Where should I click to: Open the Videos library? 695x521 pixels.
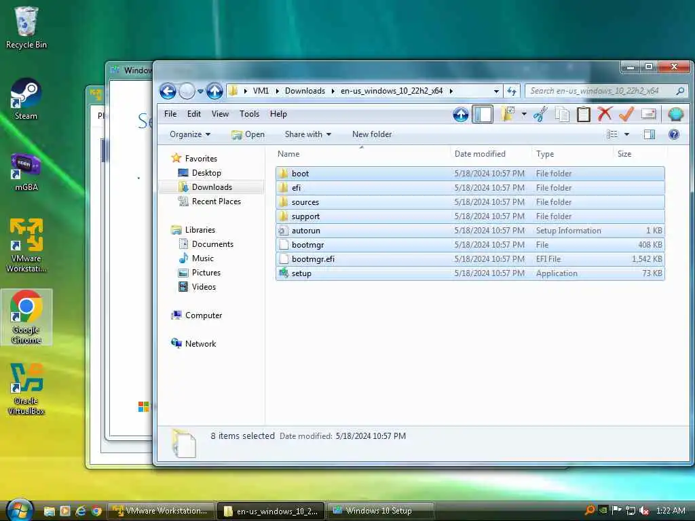(197, 287)
